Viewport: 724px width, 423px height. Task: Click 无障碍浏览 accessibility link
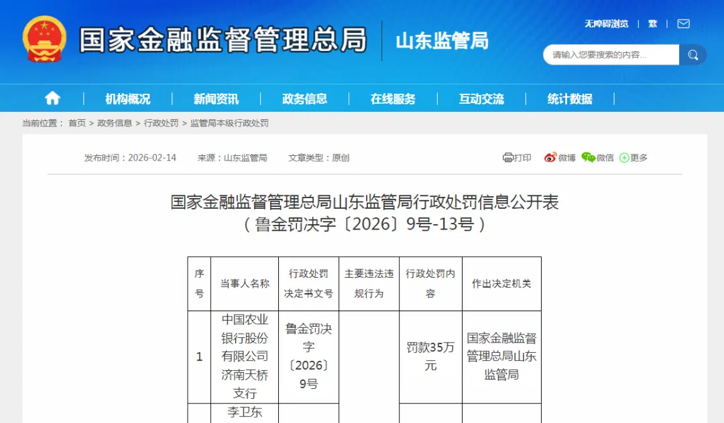606,23
